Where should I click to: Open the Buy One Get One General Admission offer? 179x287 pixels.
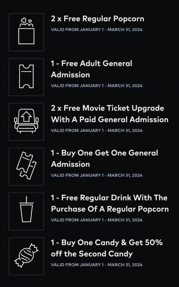click(104, 158)
